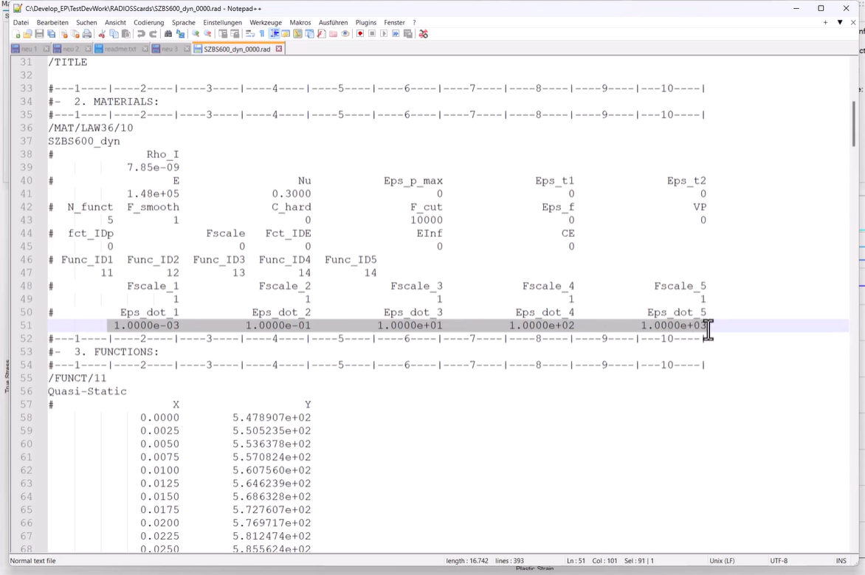
Task: Click the Unix (LF) status bar entry
Action: pyautogui.click(x=722, y=561)
